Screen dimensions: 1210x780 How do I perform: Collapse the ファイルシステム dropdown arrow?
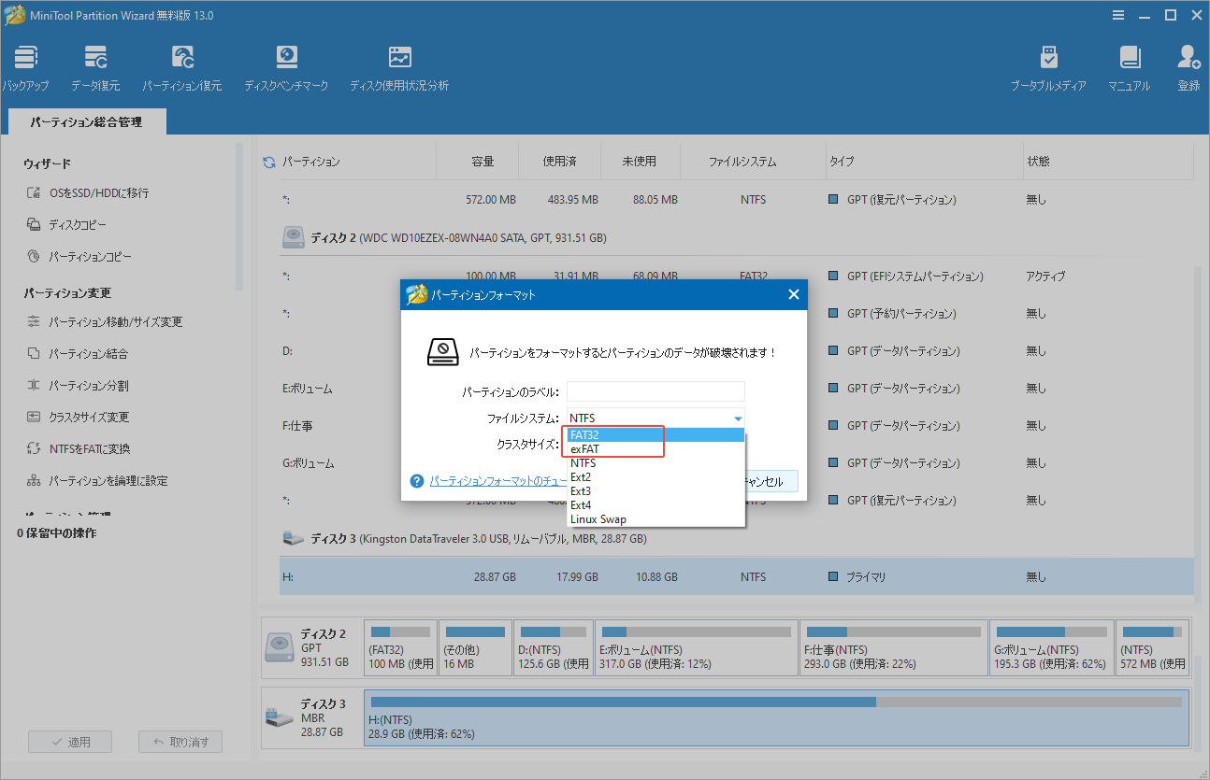738,418
